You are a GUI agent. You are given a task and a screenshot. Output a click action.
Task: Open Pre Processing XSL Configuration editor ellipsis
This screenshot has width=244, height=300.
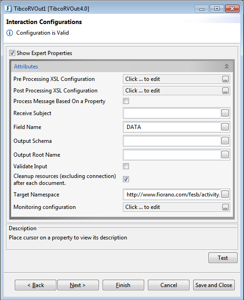pos(226,79)
